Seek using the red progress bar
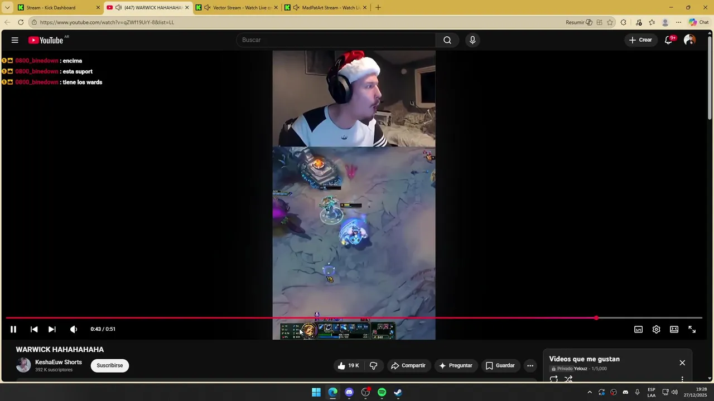The width and height of the screenshot is (714, 401). pyautogui.click(x=354, y=318)
